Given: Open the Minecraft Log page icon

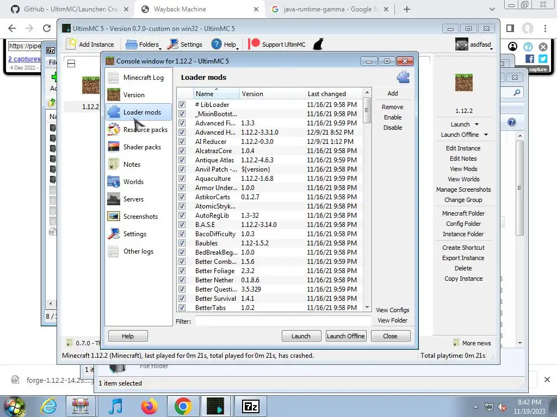Looking at the screenshot, I should 113,77.
